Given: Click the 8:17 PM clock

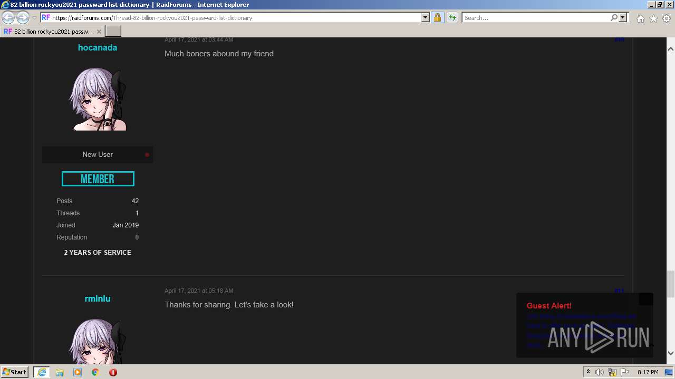Looking at the screenshot, I should 648,372.
